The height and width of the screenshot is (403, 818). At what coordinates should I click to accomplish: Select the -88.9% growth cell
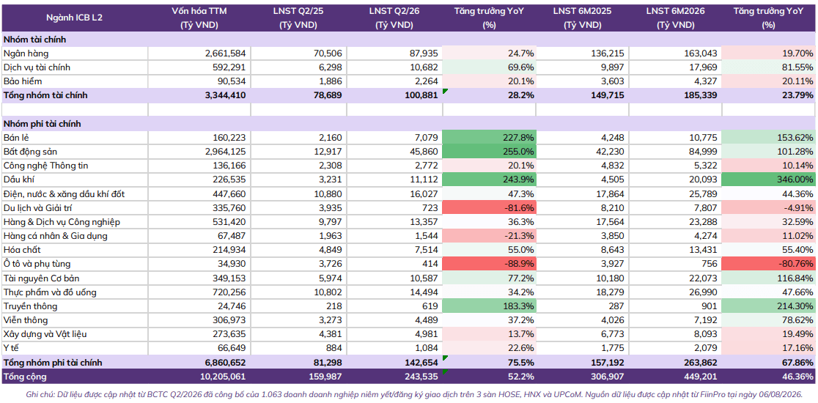[x=489, y=265]
